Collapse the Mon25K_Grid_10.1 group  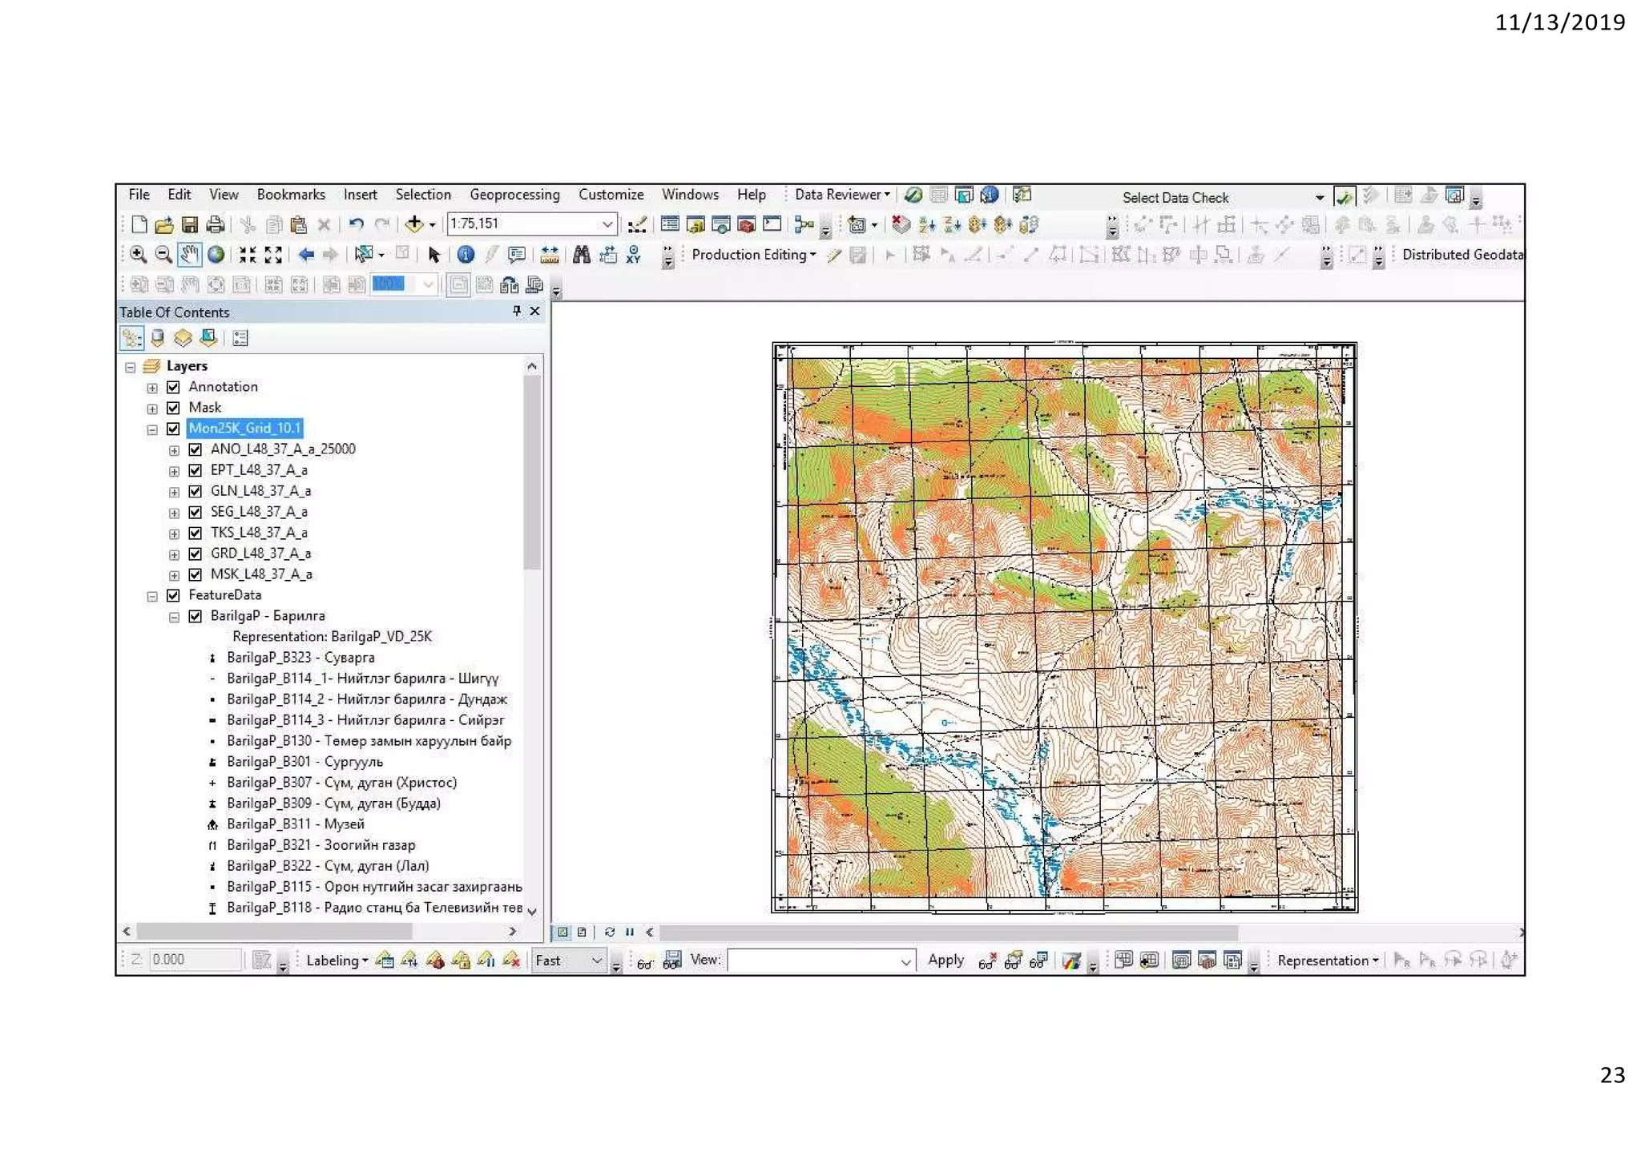point(152,429)
